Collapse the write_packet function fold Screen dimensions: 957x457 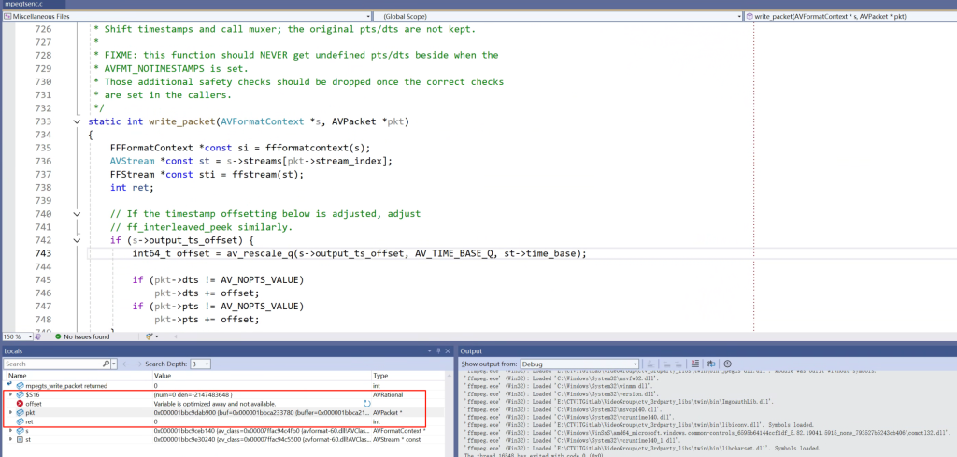77,121
